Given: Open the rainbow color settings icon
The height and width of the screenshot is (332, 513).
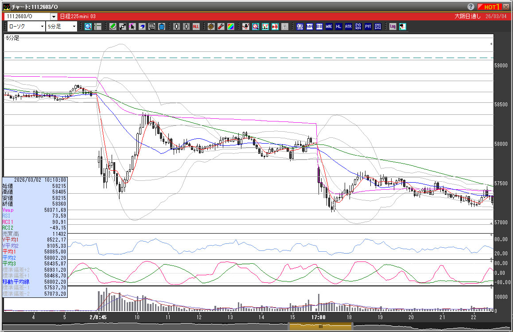Looking at the screenshot, I should click(x=231, y=27).
